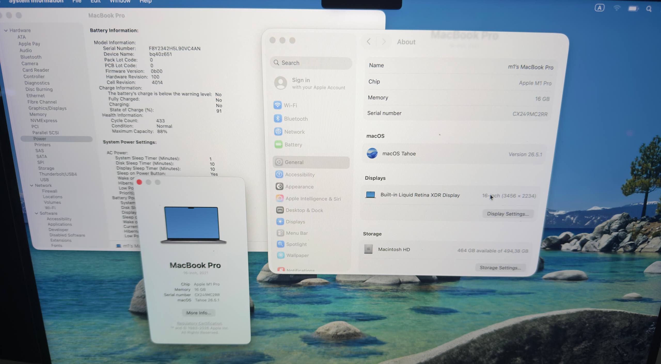Open Regulatory Certification link

click(199, 323)
